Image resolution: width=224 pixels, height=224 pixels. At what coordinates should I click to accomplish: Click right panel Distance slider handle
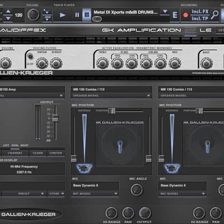pos(161,158)
